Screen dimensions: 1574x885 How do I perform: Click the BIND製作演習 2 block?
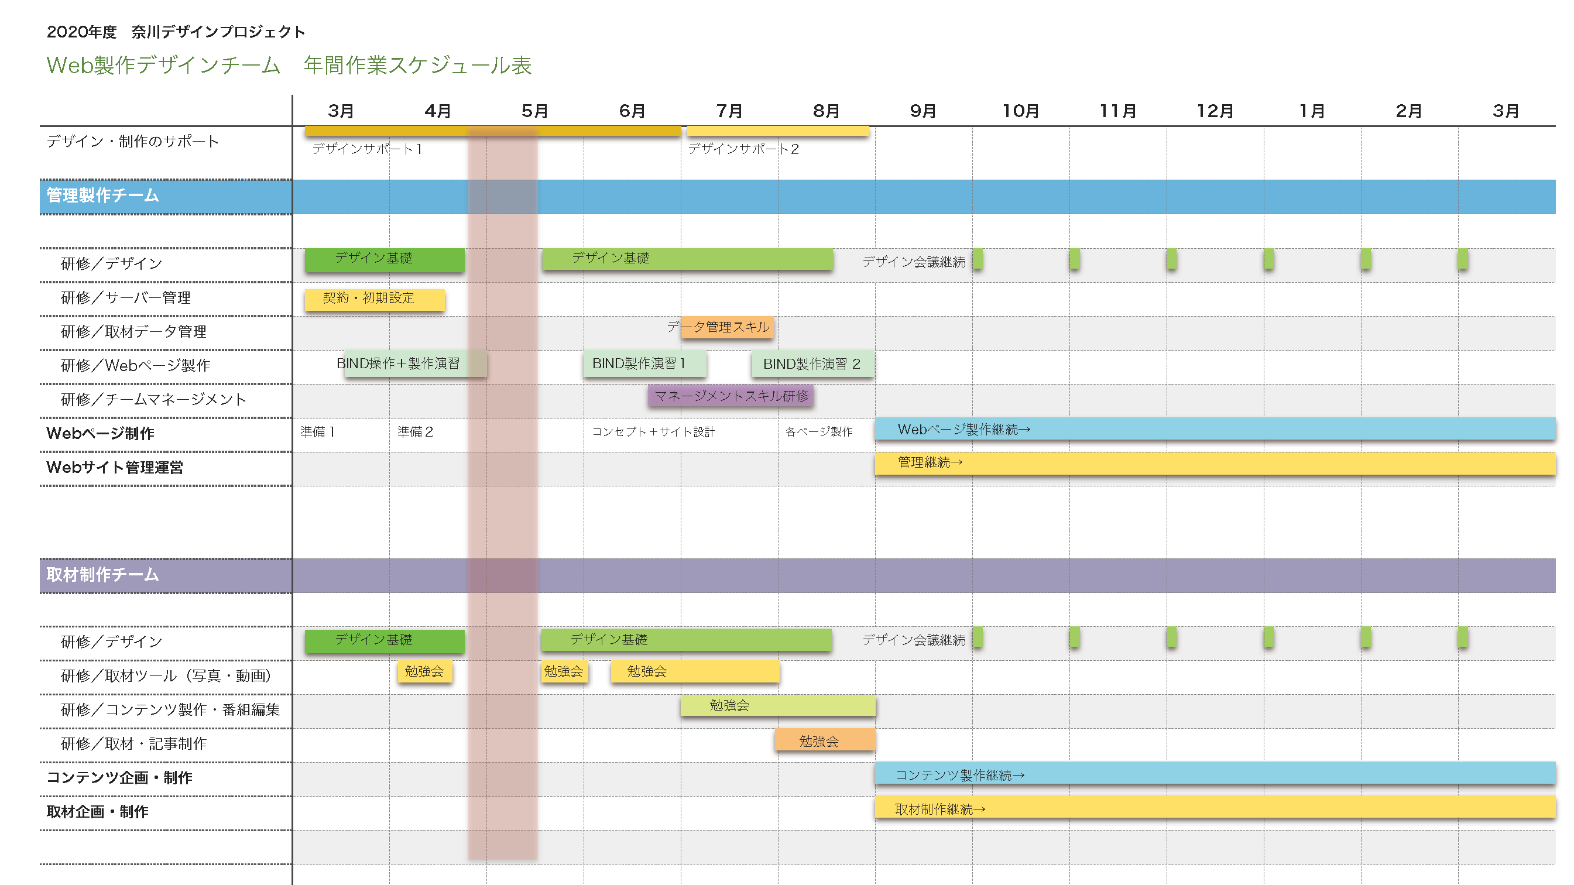[812, 364]
